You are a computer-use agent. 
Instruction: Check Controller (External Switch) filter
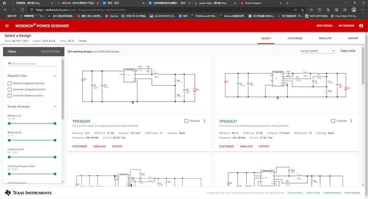(10, 95)
